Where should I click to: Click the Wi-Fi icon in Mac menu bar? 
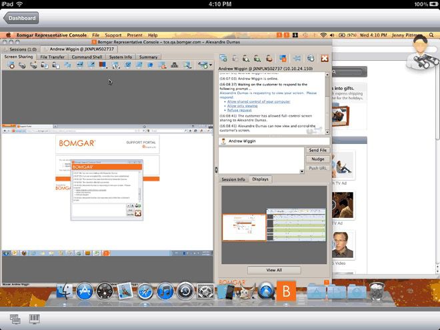(x=323, y=35)
